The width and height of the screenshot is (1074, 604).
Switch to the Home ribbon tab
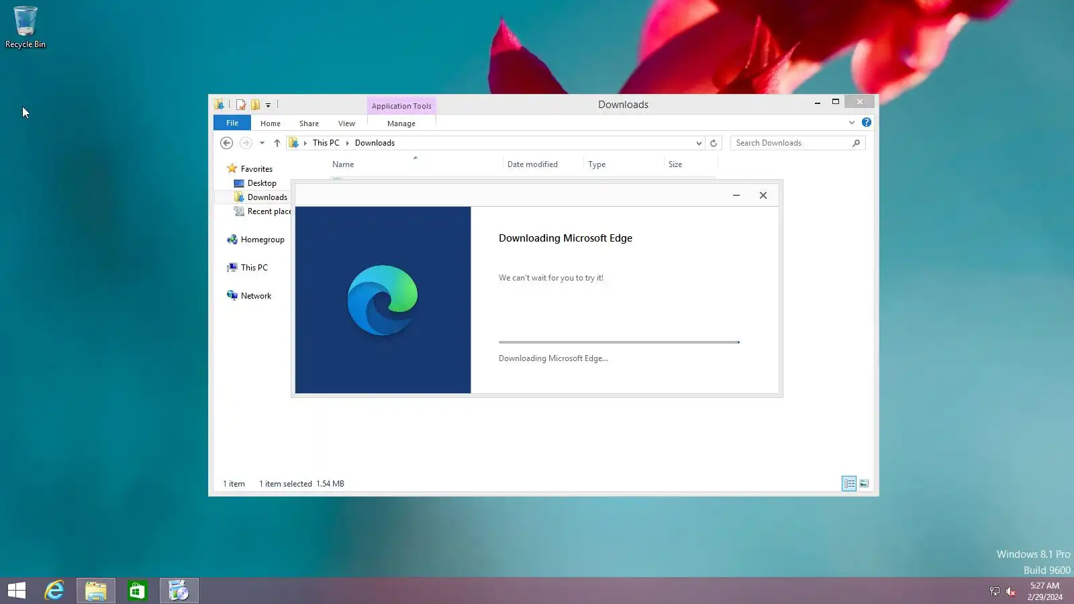[271, 123]
